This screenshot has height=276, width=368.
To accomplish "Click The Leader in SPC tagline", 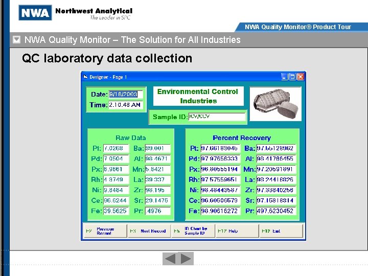I will point(110,17).
